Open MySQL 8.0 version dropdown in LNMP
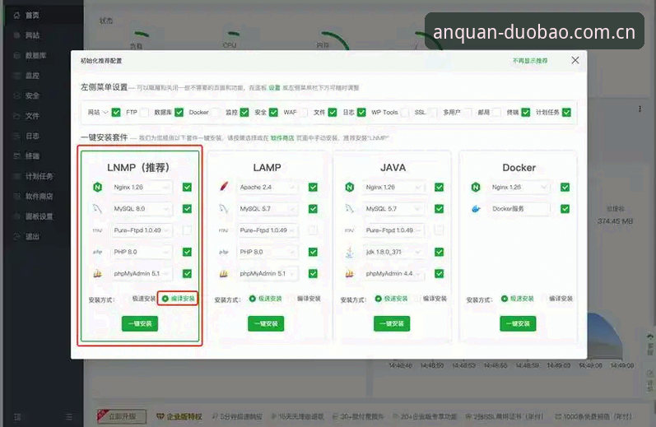The width and height of the screenshot is (656, 427). click(x=142, y=209)
